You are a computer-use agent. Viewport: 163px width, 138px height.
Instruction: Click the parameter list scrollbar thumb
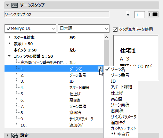[106, 53]
